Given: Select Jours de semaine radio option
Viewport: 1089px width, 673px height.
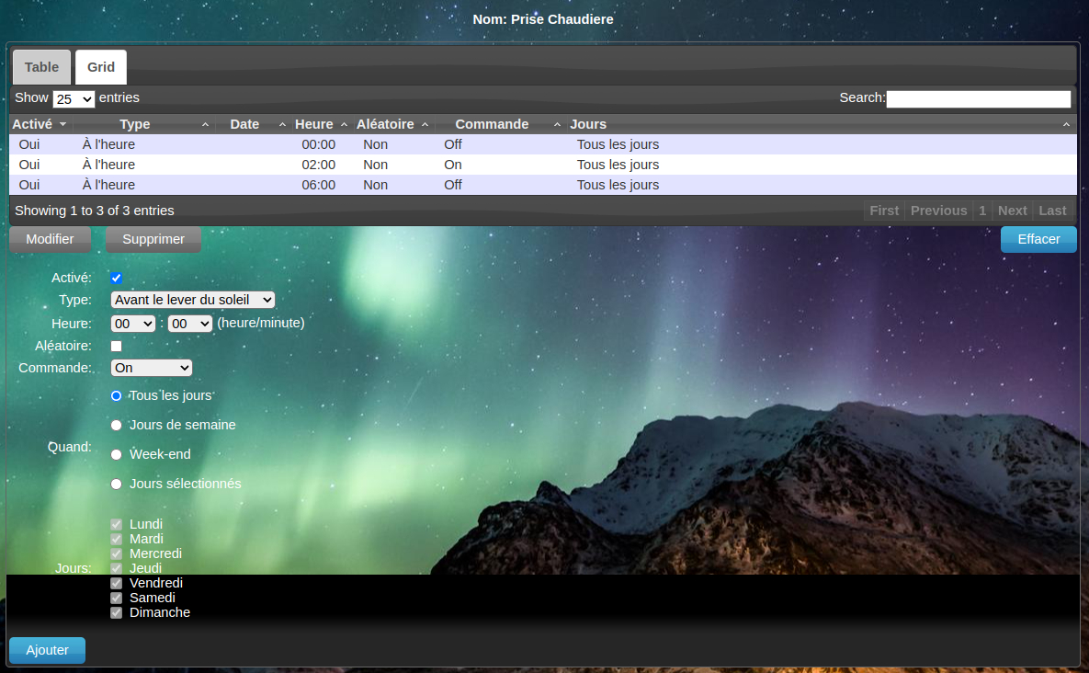Looking at the screenshot, I should click(x=117, y=426).
